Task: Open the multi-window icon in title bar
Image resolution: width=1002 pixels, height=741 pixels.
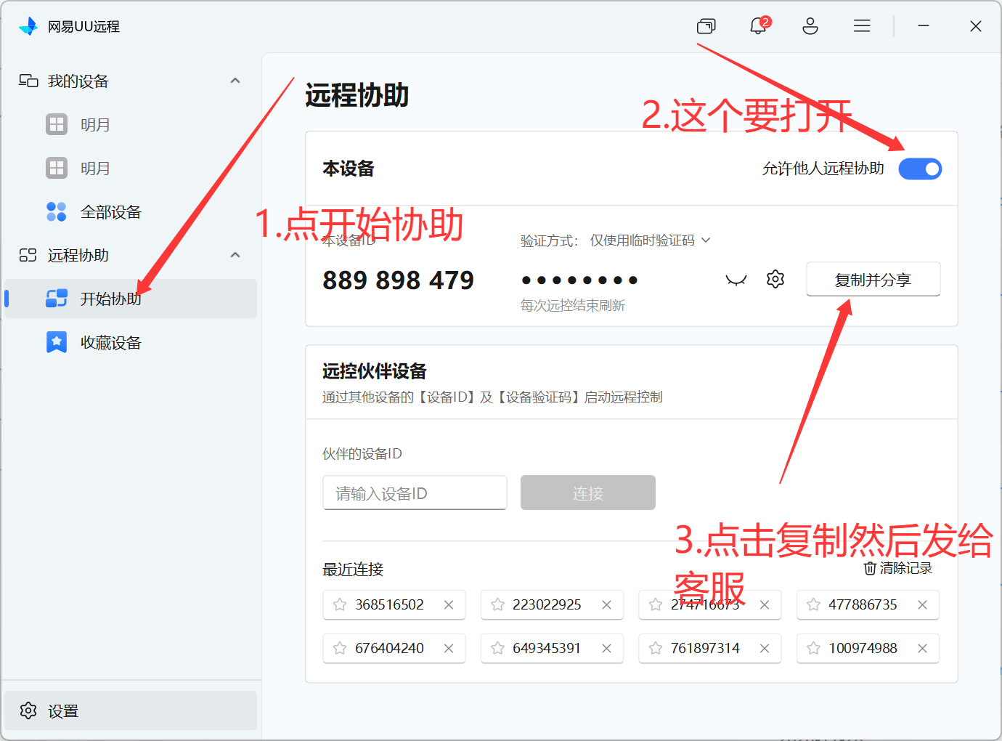Action: [706, 26]
